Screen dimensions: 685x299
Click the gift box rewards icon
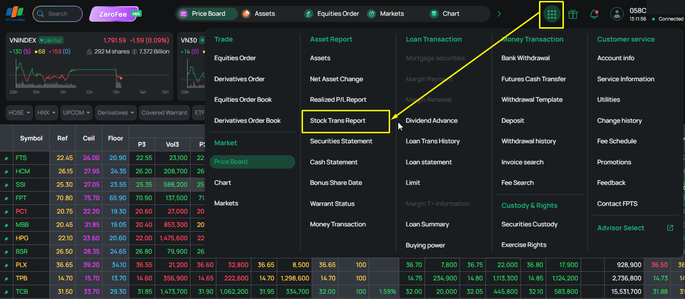coord(573,14)
